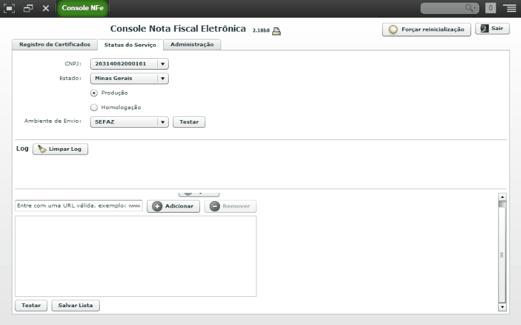Screen dimensions: 521x325
Task: Click the restore window icon in top bar
Action: tap(28, 8)
